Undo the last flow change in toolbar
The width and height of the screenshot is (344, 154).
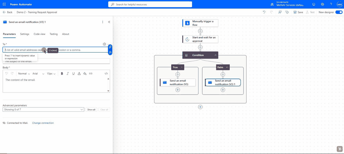pyautogui.click(x=264, y=12)
